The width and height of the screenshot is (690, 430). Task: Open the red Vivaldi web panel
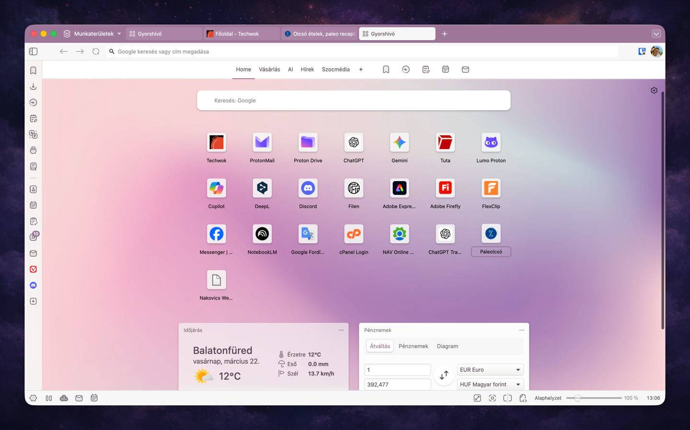click(x=33, y=269)
